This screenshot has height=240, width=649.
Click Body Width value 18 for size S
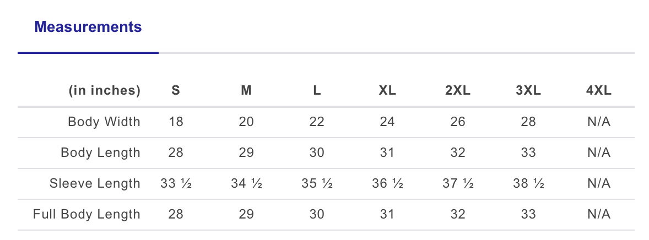[176, 122]
